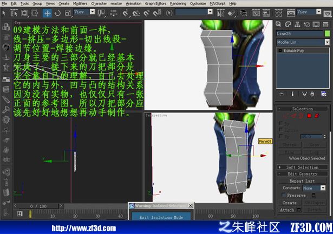333x234 pixels.
Task: Toggle Window/Crossing selection mode
Action: pos(35,13)
